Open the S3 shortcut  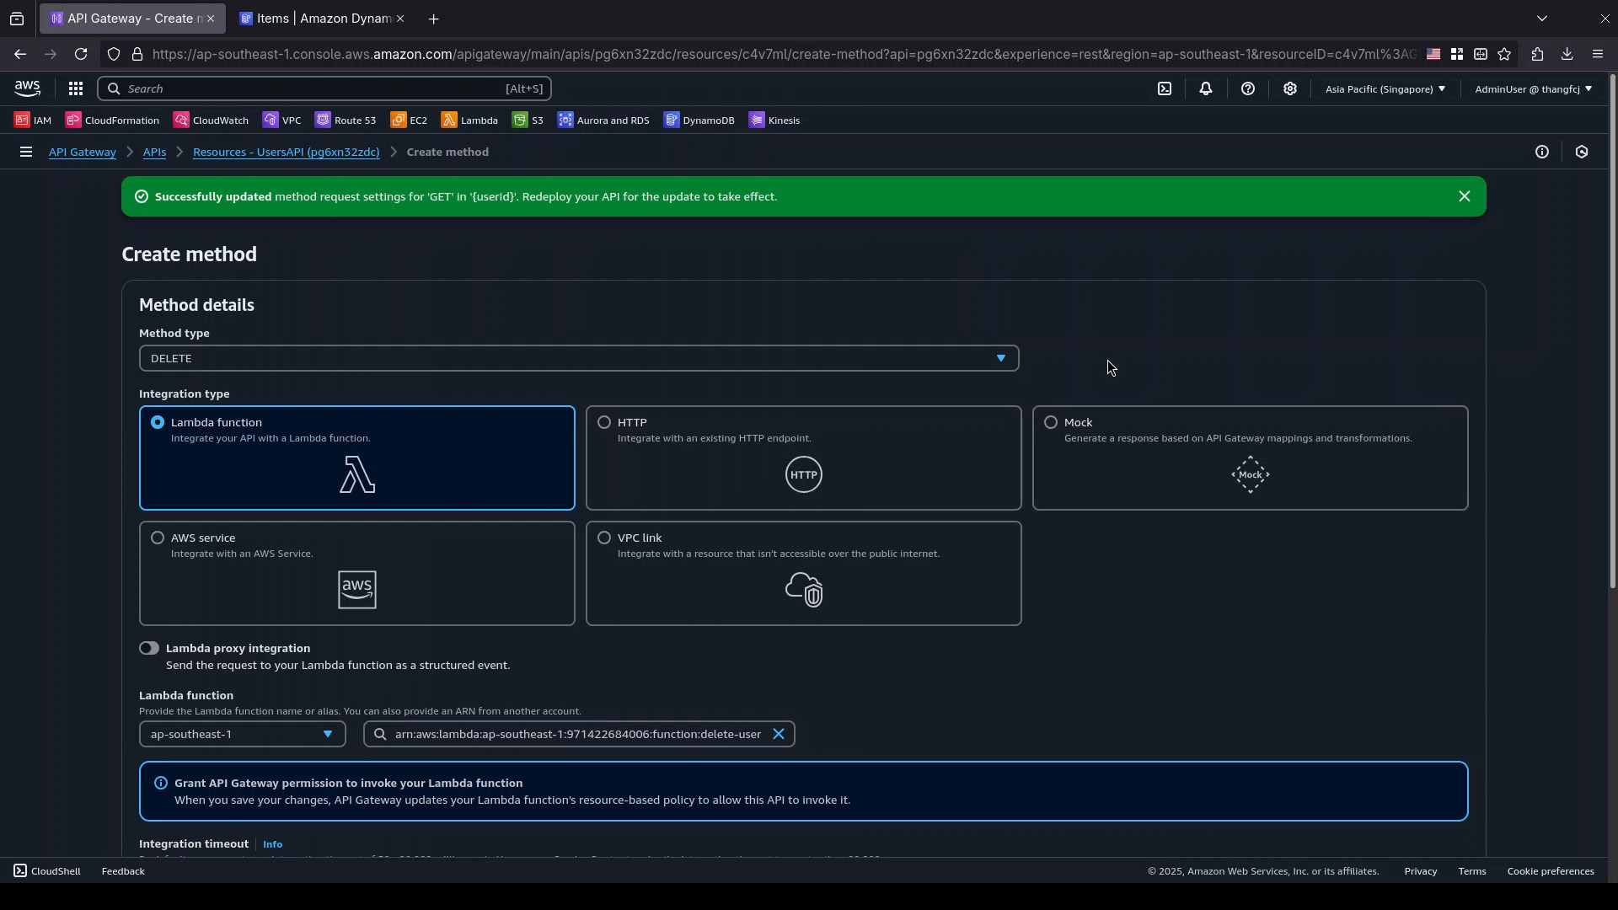(528, 120)
